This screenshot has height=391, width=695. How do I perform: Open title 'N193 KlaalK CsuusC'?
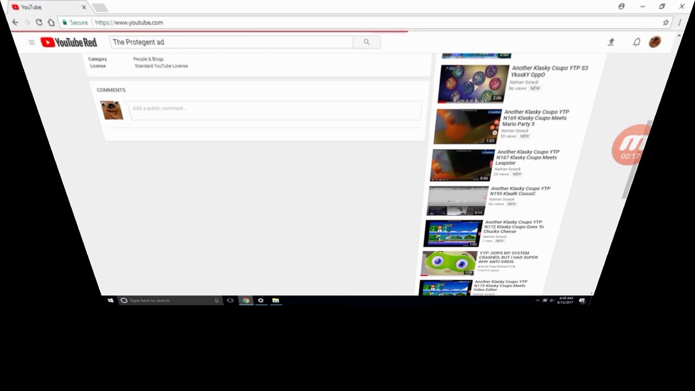pos(520,191)
